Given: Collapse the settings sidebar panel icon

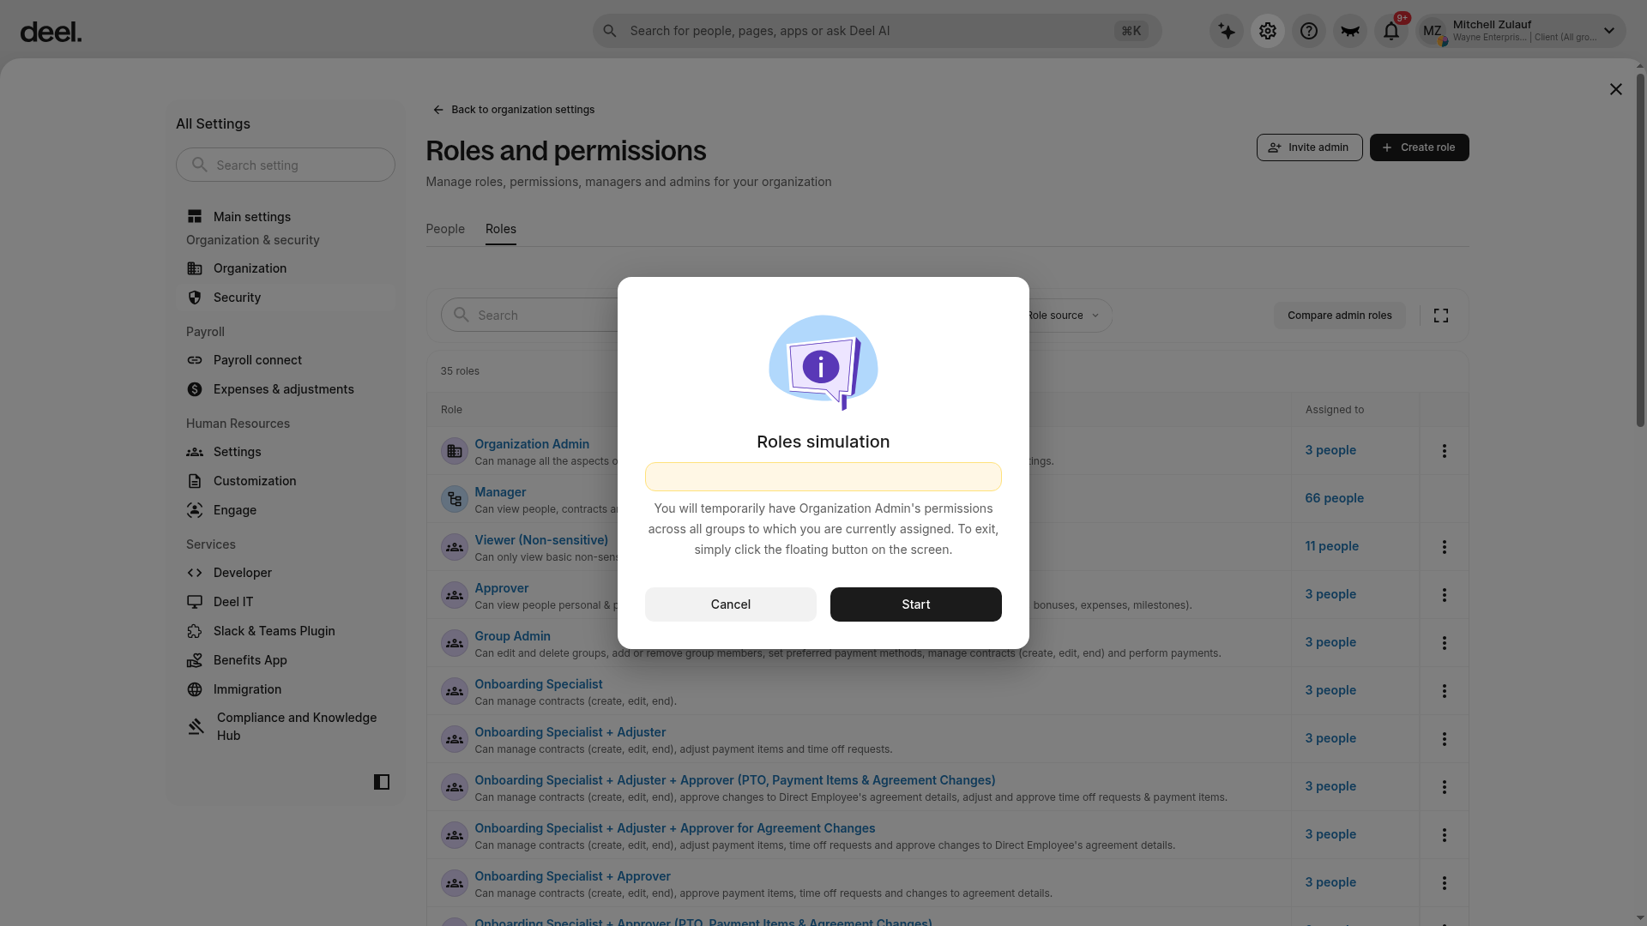Looking at the screenshot, I should point(382,782).
